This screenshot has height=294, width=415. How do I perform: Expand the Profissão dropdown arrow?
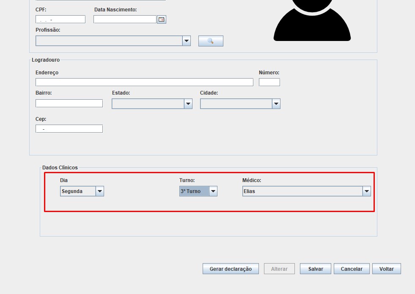point(187,41)
